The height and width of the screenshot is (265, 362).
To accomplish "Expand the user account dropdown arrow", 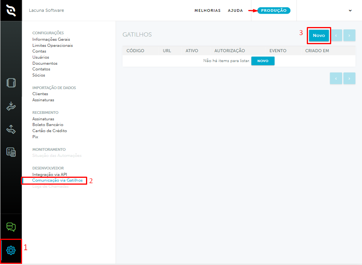I will pyautogui.click(x=350, y=11).
